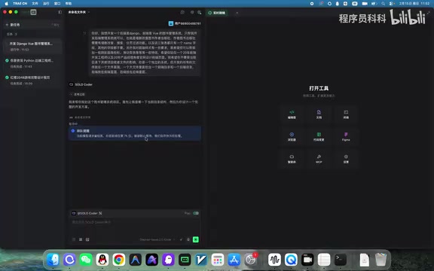Click the middle icon at chat input bottom-left
The width and height of the screenshot is (434, 271).
[x=81, y=239]
